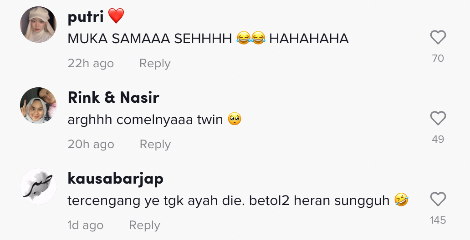Click the "22h ago" timestamp
This screenshot has width=470, height=240.
click(x=91, y=64)
